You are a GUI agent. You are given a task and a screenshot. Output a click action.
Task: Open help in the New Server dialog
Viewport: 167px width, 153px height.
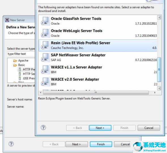11,144
